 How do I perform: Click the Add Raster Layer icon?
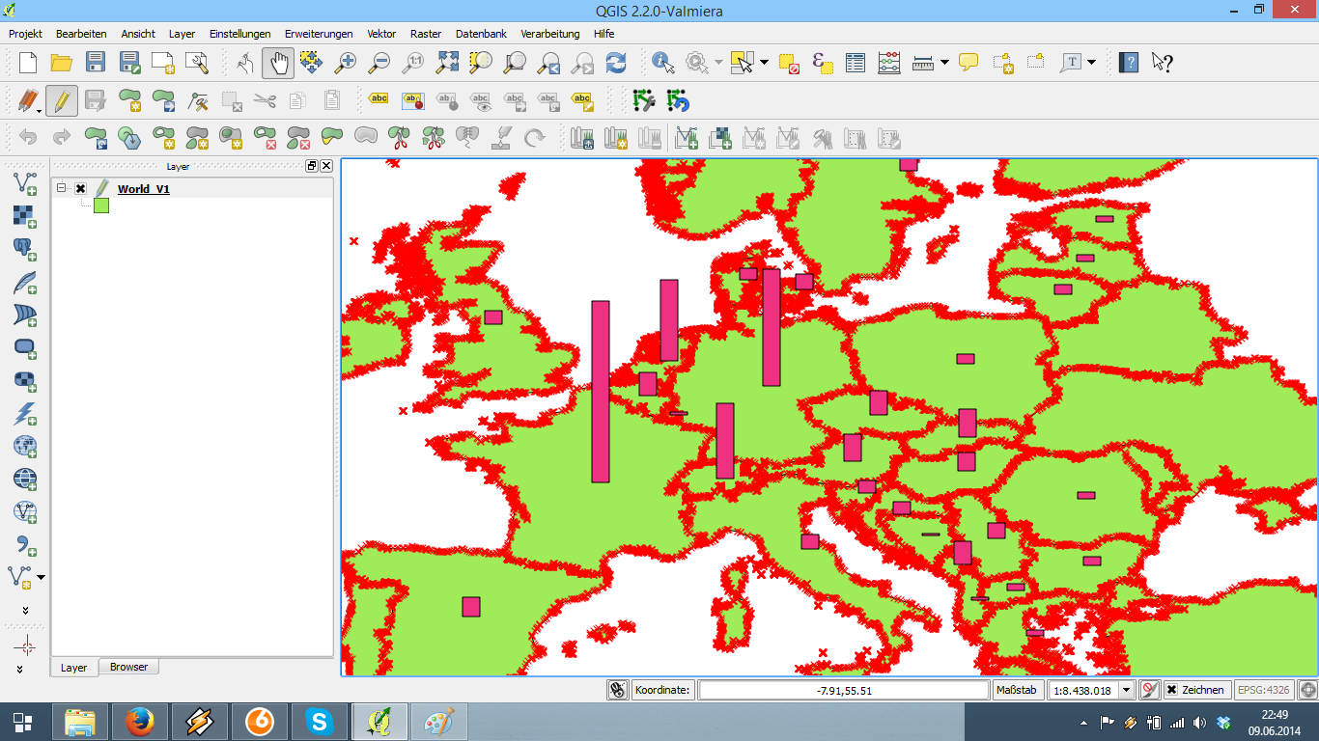click(25, 216)
